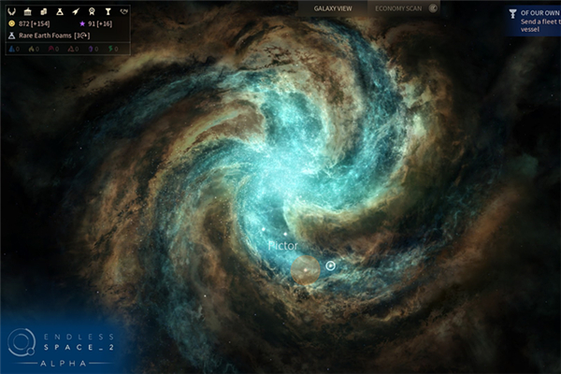
Task: Click the fleet ring marker near Pictor
Action: (x=331, y=266)
